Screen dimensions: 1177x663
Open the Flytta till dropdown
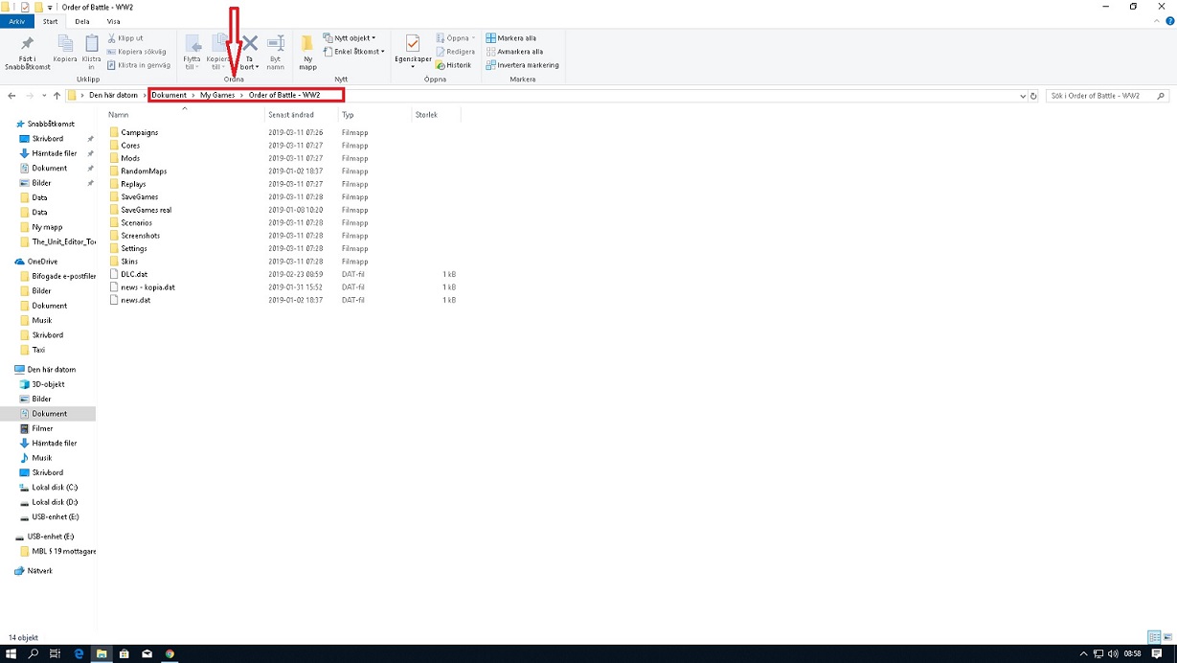tap(192, 53)
